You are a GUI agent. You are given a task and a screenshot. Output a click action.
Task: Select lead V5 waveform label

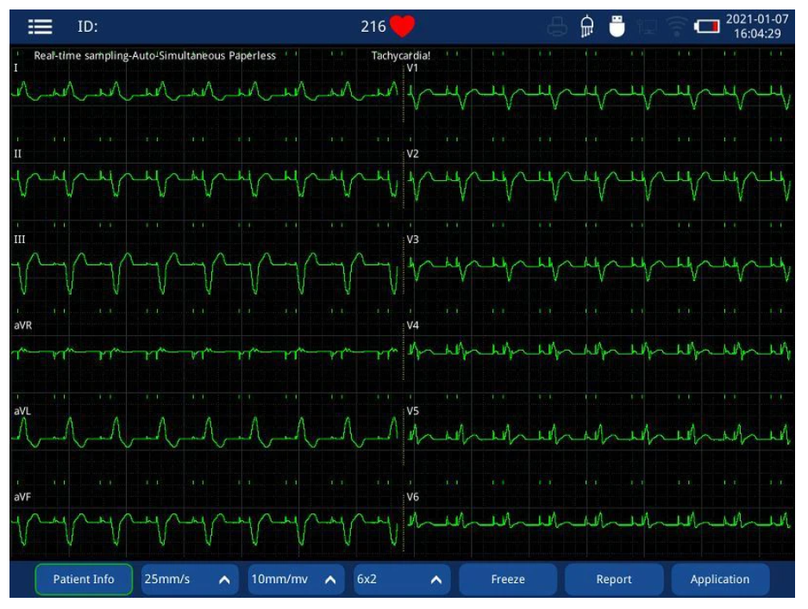[413, 411]
